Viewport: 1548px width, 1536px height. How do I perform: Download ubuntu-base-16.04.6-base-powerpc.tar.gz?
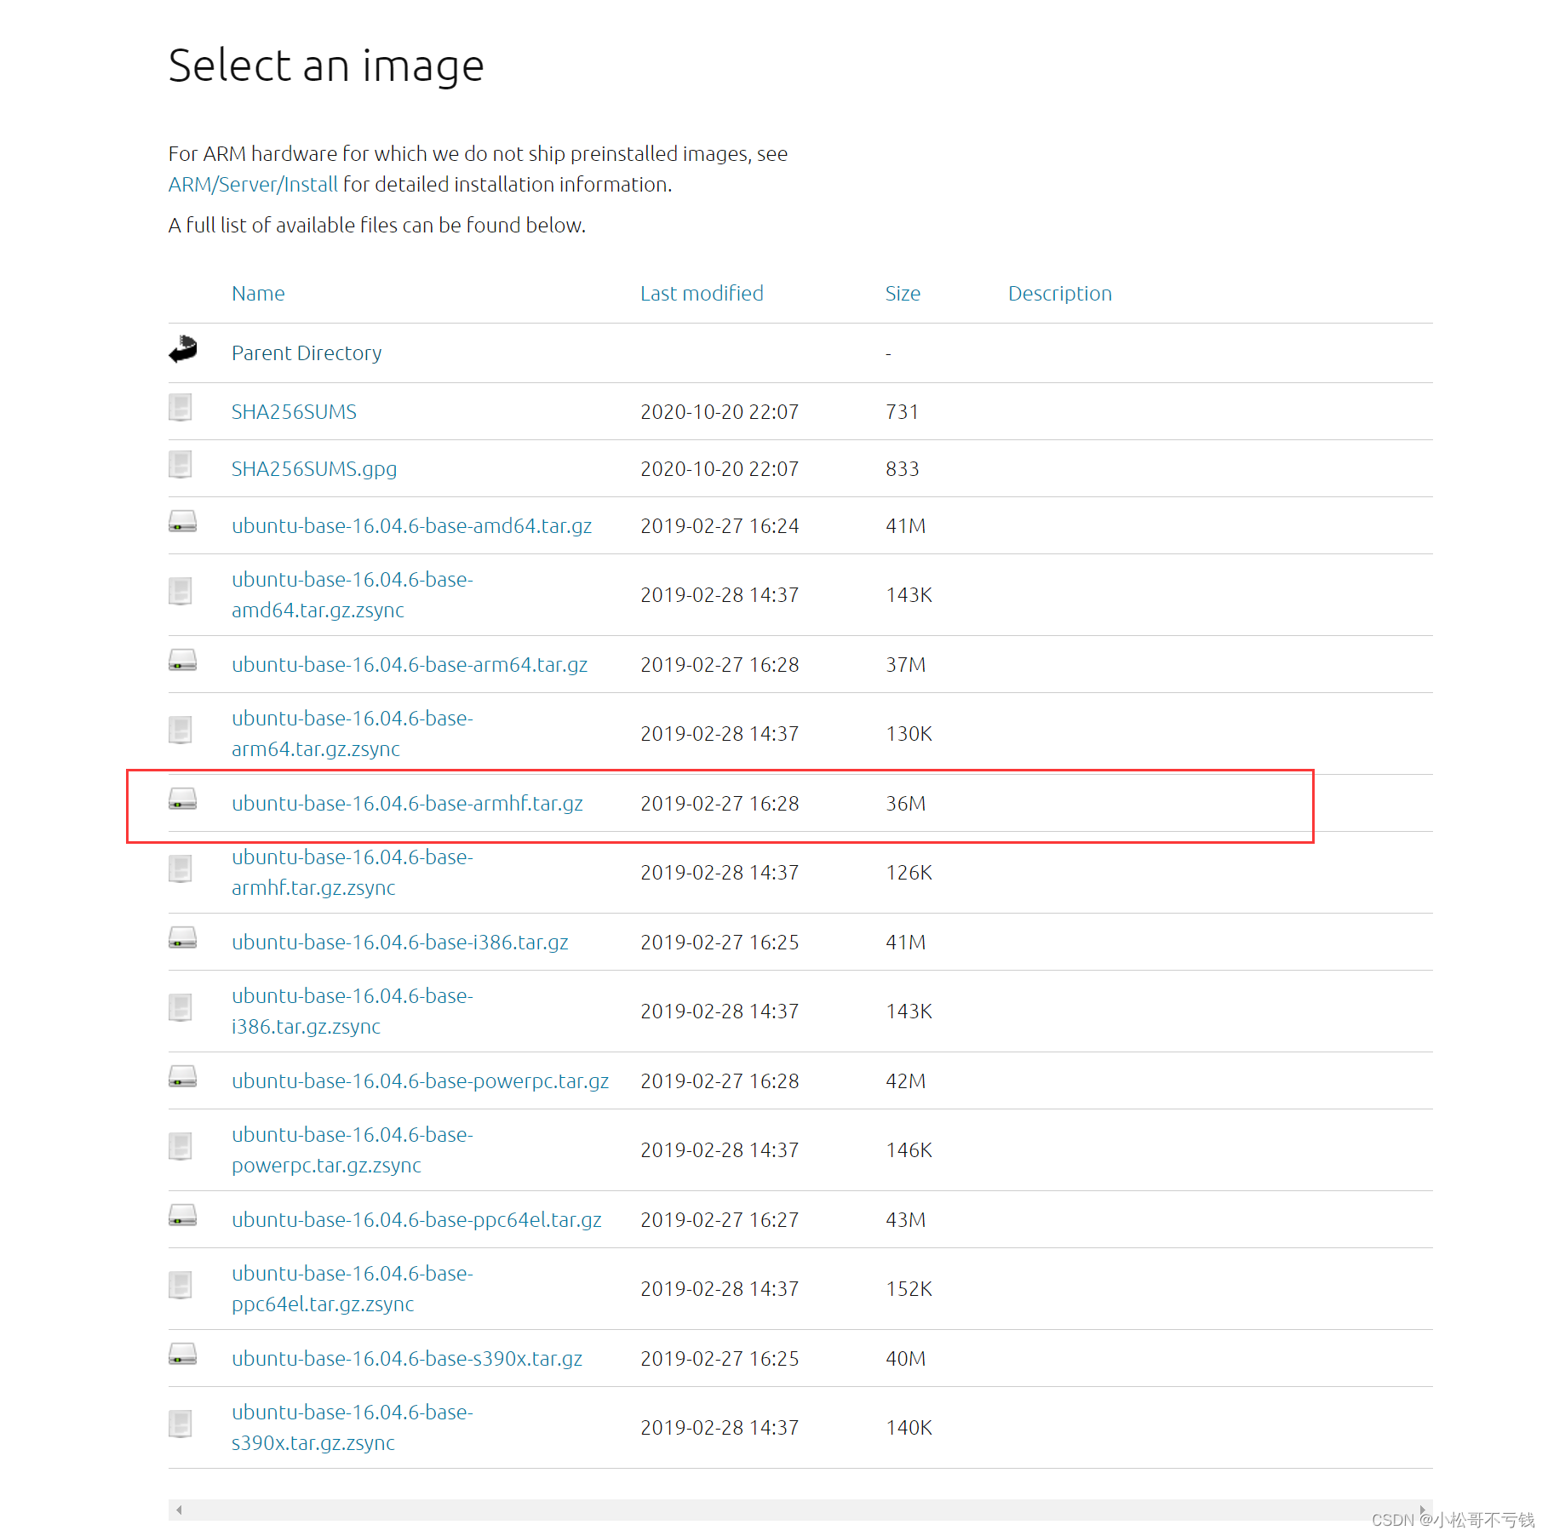[420, 1081]
